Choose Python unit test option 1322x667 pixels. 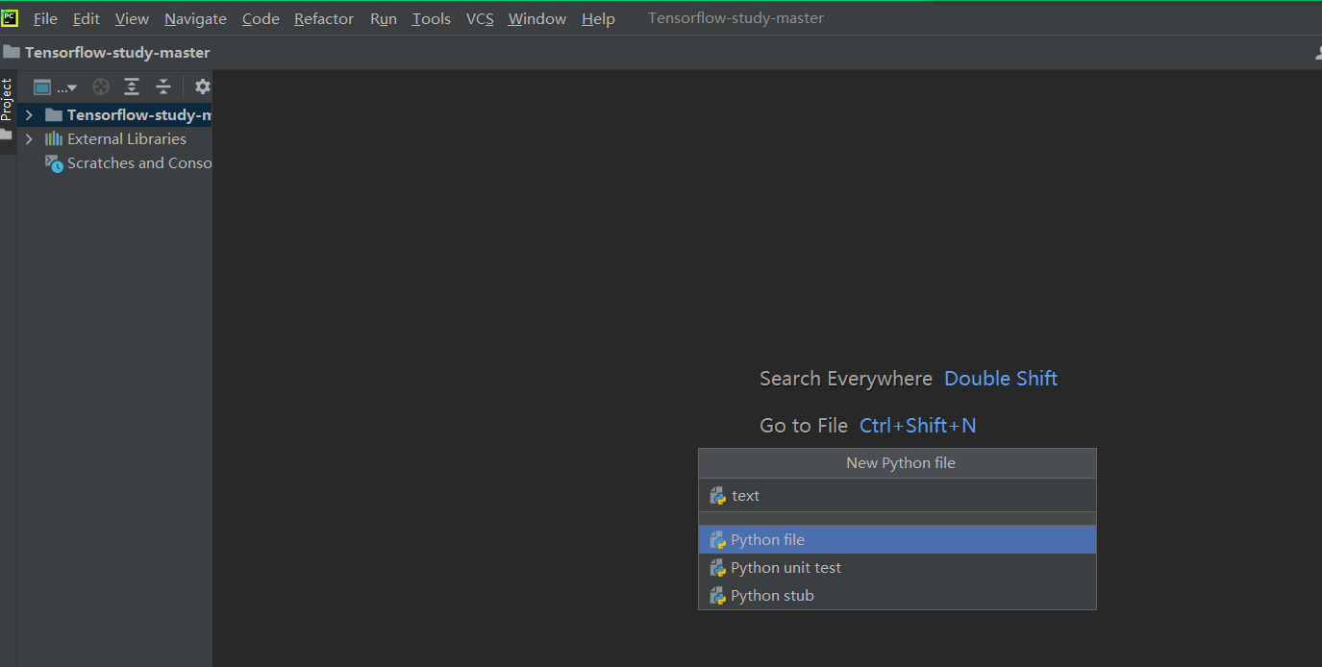point(897,568)
